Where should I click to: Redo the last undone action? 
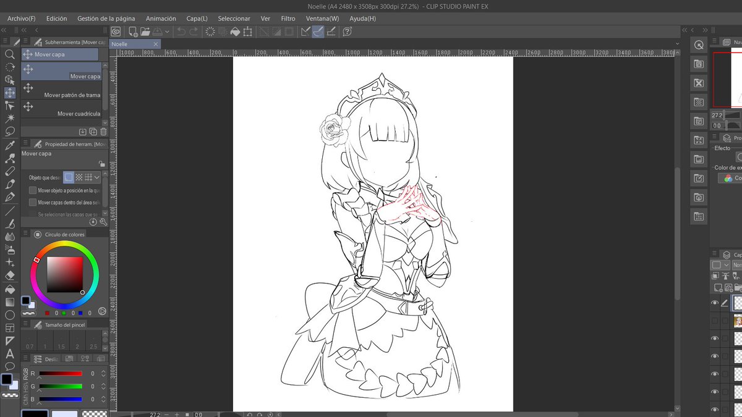coord(194,32)
